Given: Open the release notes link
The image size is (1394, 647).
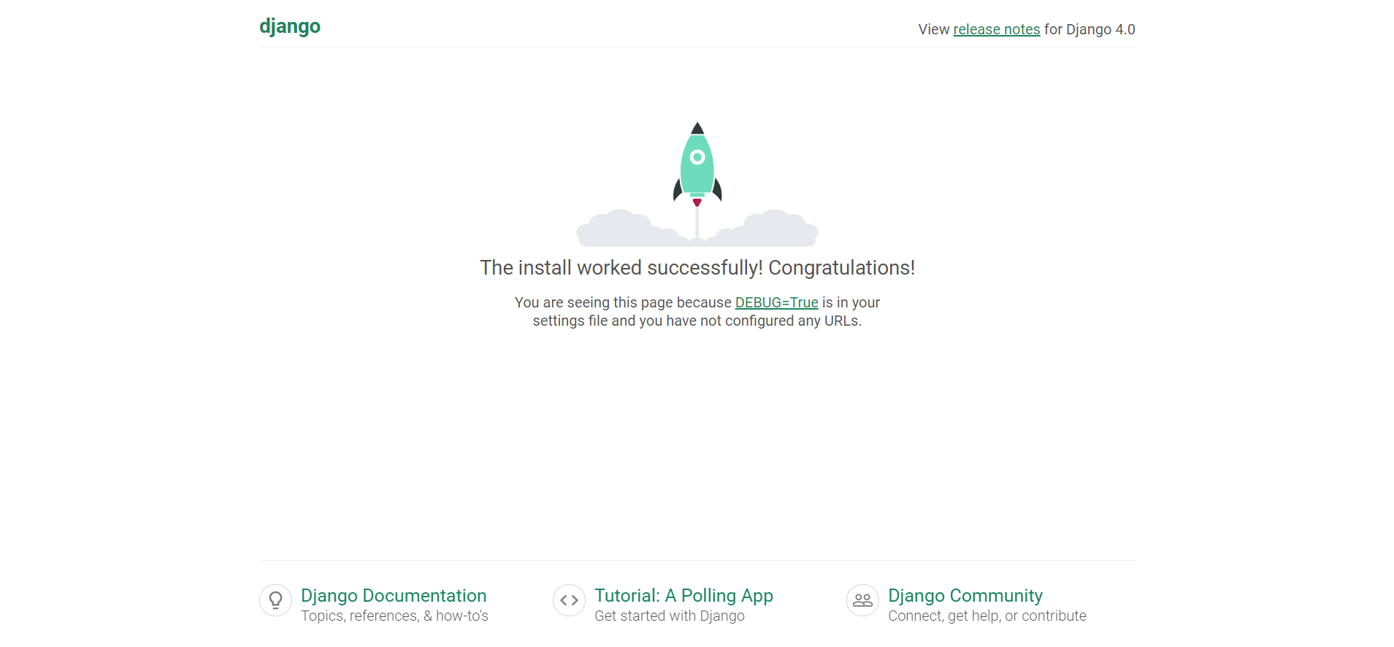Looking at the screenshot, I should click(x=996, y=29).
